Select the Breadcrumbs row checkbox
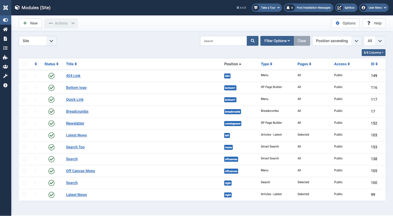Screen dimensions: 393x216 tap(24, 111)
